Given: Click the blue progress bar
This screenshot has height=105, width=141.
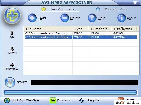Looking at the screenshot, I should point(70,93).
